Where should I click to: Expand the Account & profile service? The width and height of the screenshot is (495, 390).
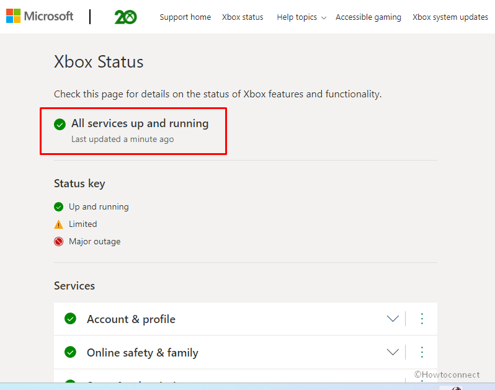[393, 319]
